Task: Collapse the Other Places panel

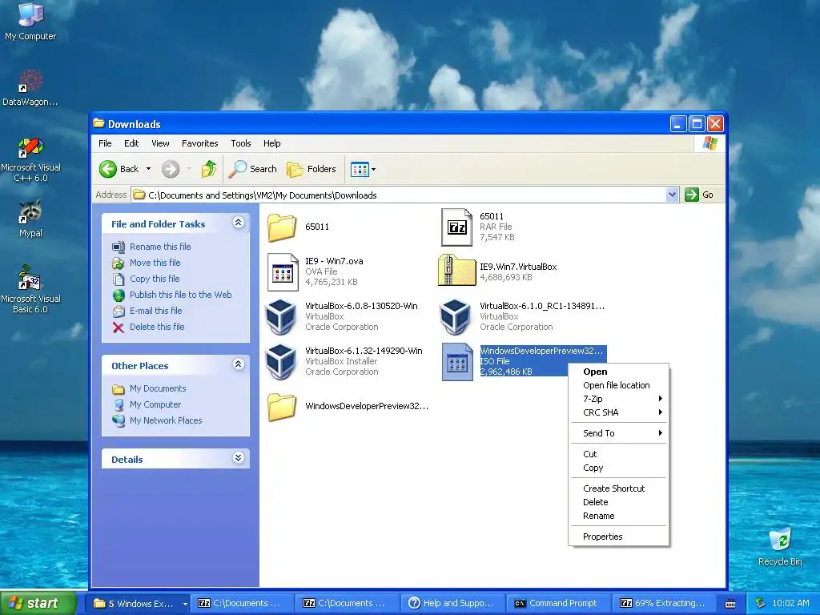Action: pos(238,364)
